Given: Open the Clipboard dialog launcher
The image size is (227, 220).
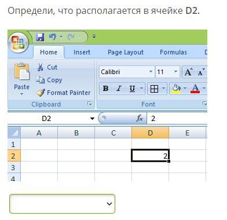Looking at the screenshot, I should [x=90, y=104].
